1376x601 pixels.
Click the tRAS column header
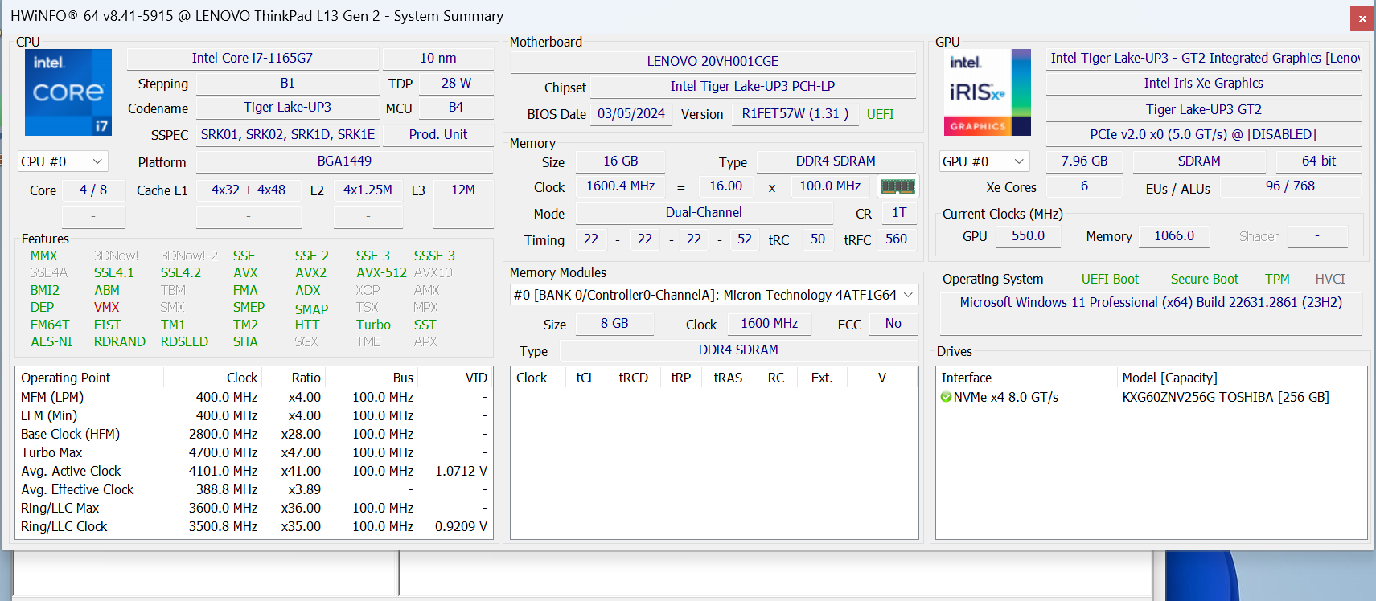[x=728, y=378]
